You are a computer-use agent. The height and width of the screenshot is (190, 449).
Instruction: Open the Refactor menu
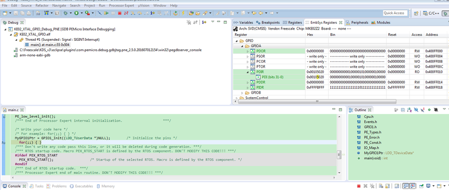(42, 5)
